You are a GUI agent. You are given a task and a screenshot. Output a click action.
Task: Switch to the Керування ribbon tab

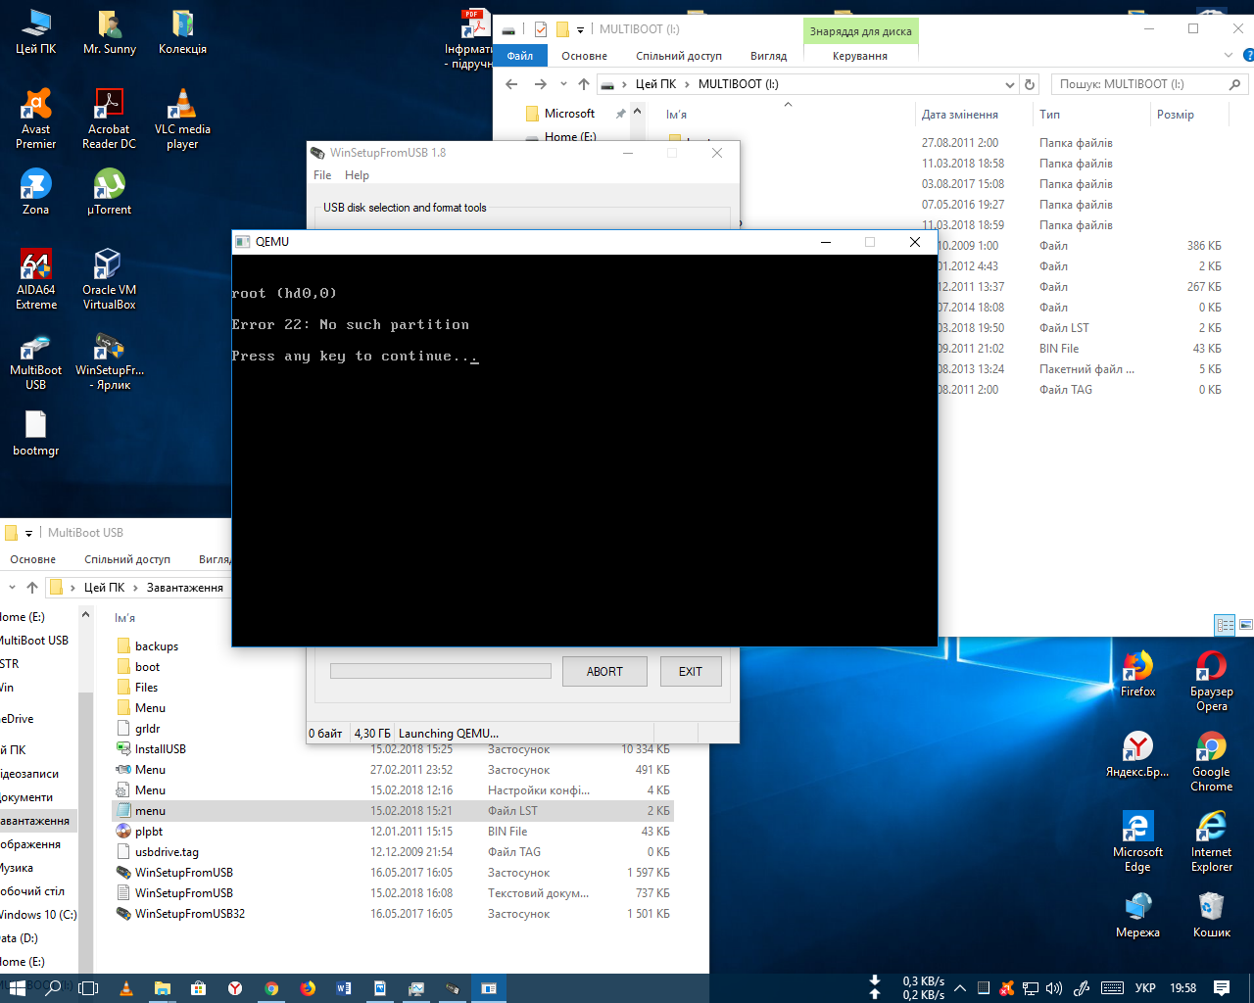click(859, 56)
